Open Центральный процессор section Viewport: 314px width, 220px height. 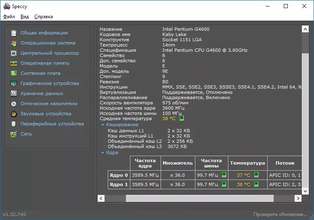[x=50, y=53]
